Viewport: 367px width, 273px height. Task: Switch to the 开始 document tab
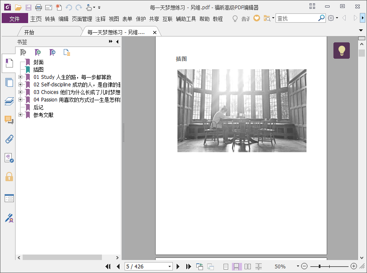click(29, 32)
